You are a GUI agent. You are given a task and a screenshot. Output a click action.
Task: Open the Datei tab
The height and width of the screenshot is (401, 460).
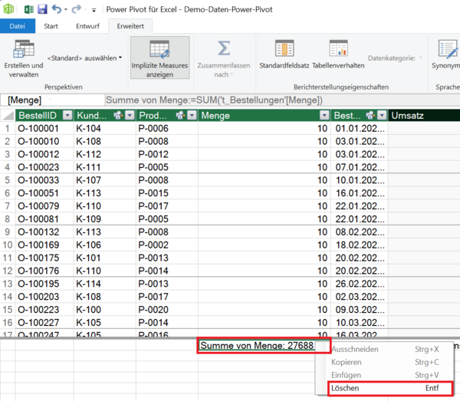point(17,27)
